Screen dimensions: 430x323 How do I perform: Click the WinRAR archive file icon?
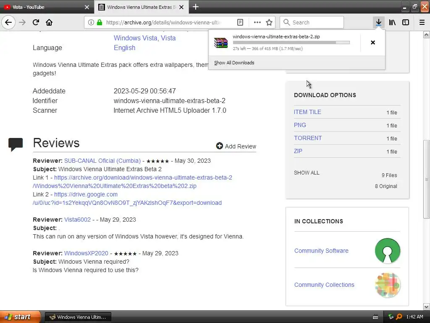point(221,42)
